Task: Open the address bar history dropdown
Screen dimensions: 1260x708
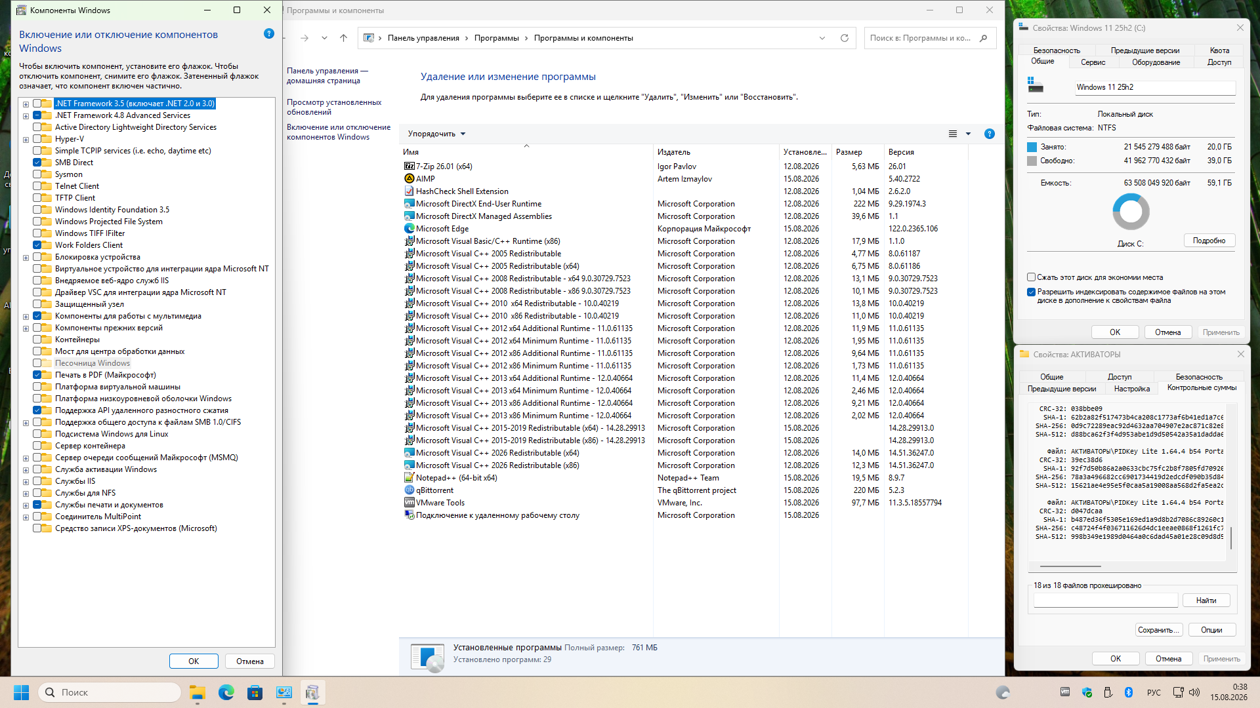Action: [x=822, y=38]
